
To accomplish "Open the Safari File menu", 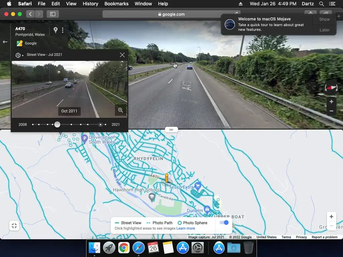I will [41, 4].
